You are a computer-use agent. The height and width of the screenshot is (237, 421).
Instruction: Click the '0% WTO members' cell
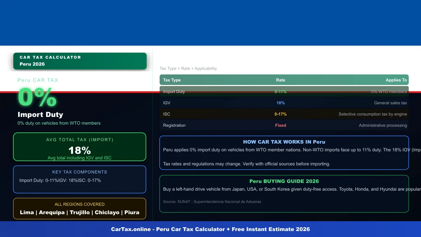tap(389, 92)
